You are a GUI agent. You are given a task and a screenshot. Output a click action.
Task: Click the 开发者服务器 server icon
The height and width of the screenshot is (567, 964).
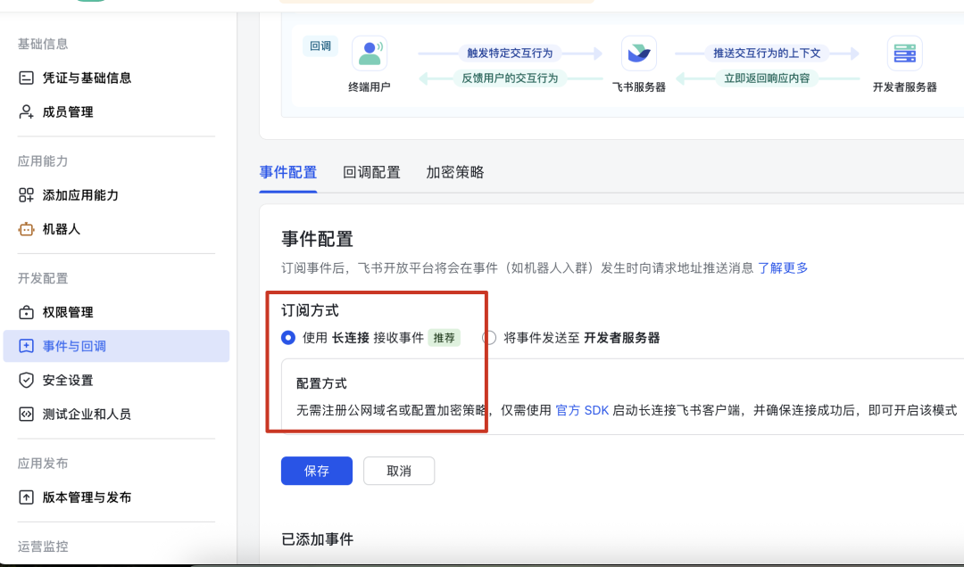904,53
